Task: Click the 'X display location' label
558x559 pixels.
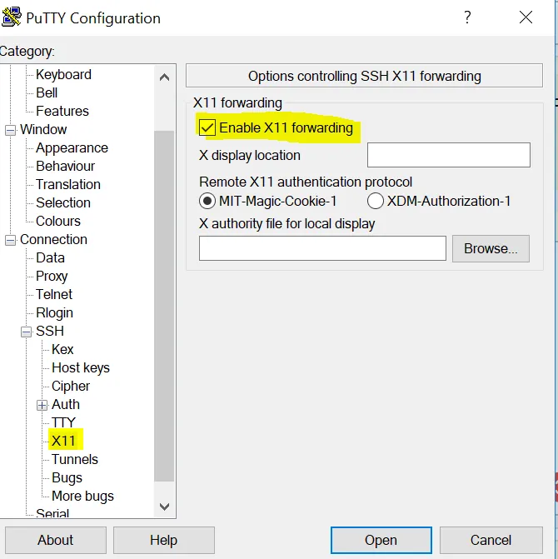Action: pos(249,156)
